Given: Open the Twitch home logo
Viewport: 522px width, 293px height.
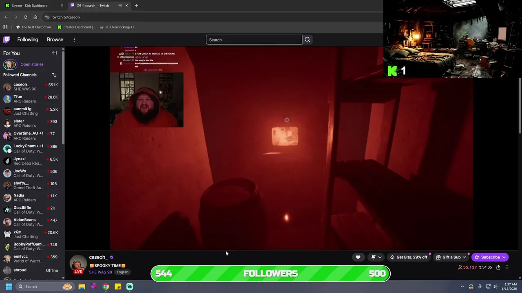Looking at the screenshot, I should tap(7, 39).
